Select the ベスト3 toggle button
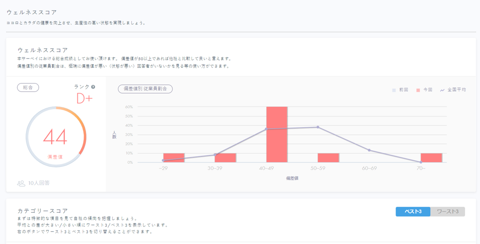Viewport: 480px width, 244px height. (413, 212)
